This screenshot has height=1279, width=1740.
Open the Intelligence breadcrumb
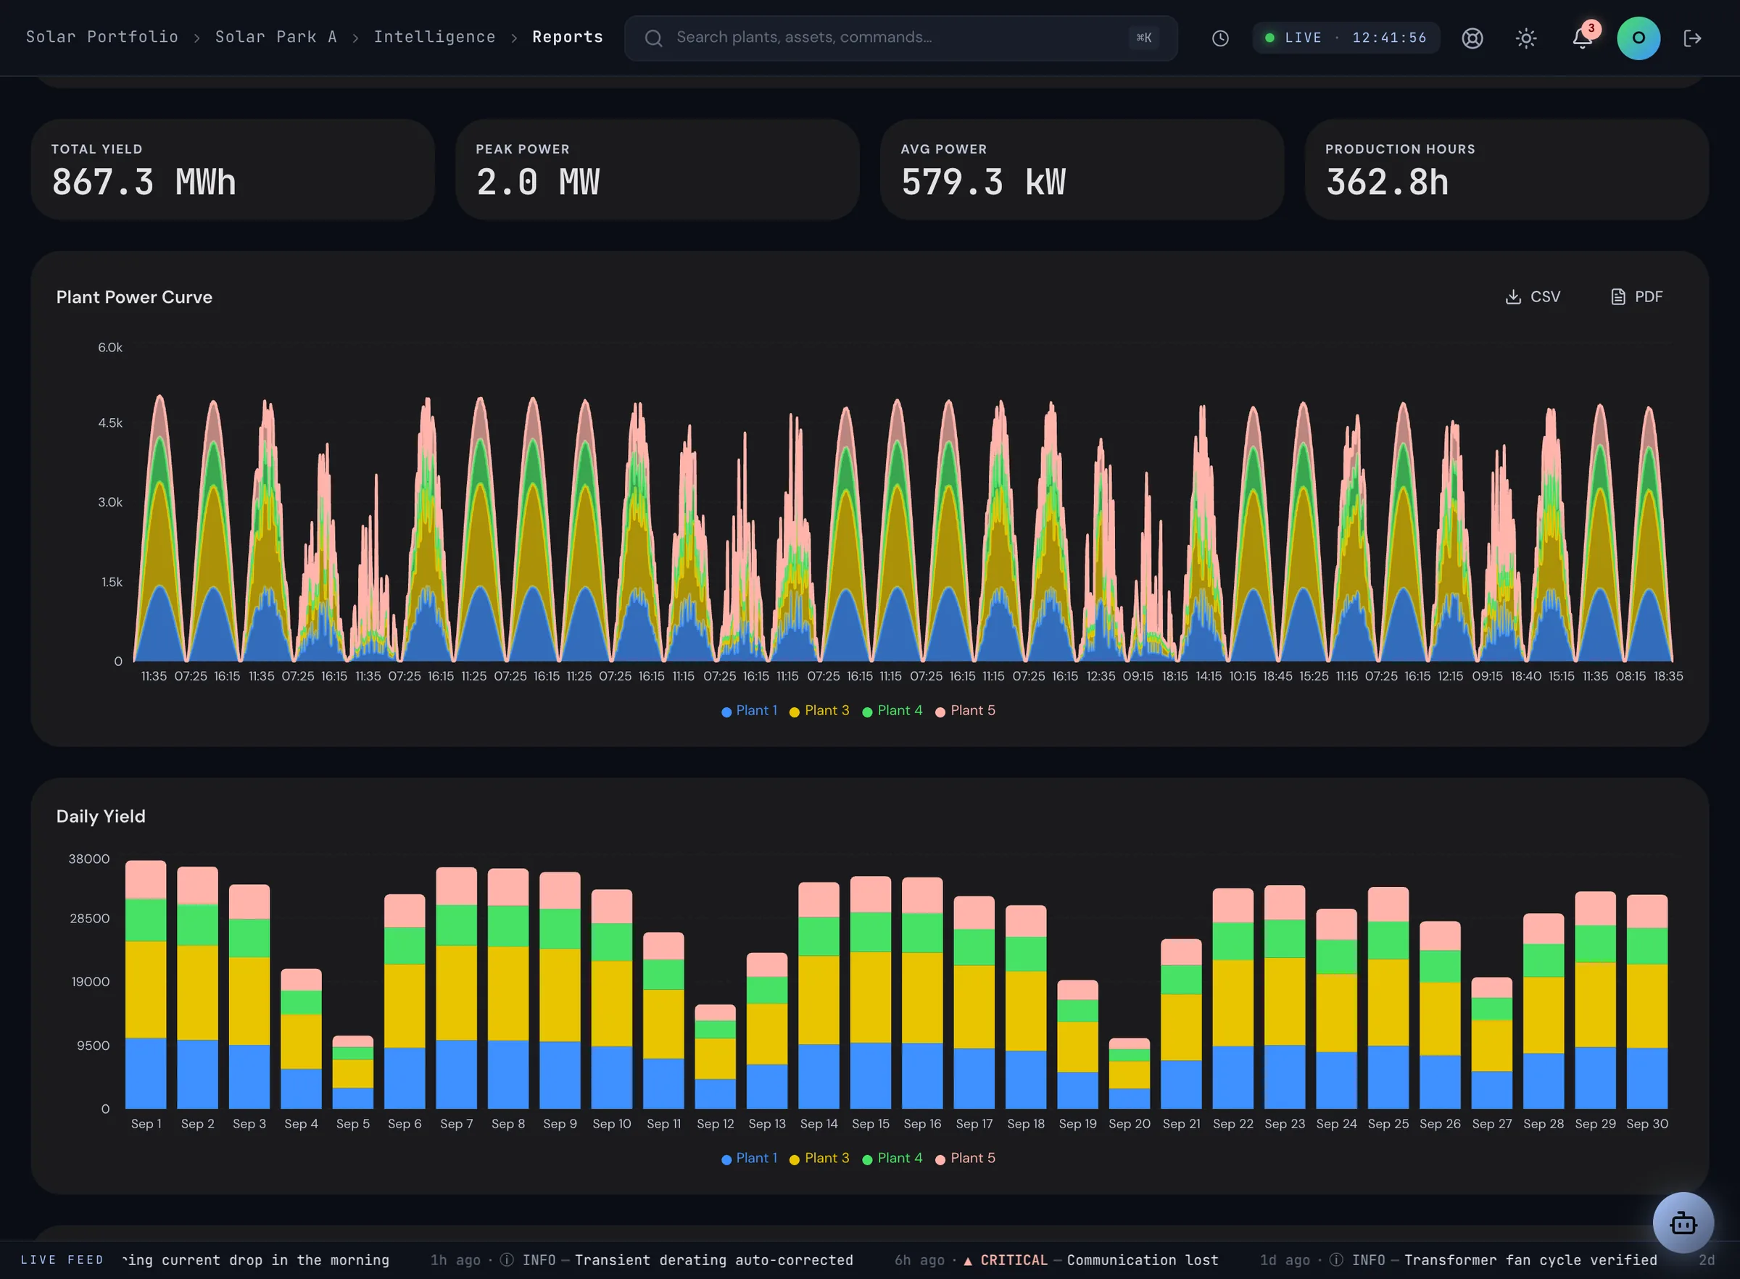pyautogui.click(x=434, y=37)
